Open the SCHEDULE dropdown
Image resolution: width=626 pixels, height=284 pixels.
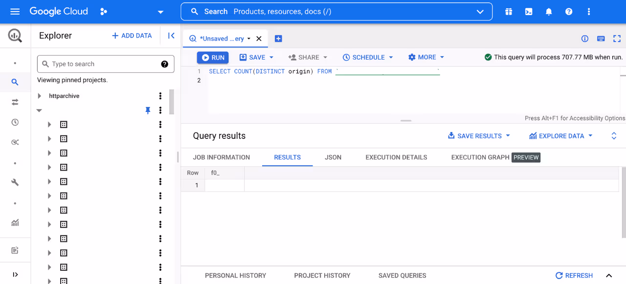368,57
